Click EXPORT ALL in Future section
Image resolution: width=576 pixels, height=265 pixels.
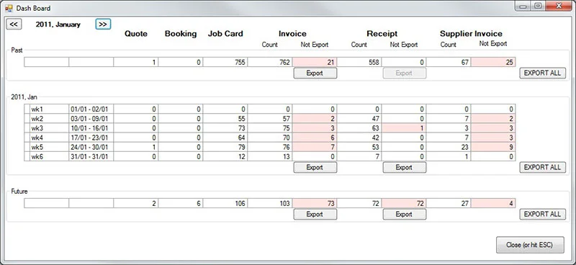(542, 215)
